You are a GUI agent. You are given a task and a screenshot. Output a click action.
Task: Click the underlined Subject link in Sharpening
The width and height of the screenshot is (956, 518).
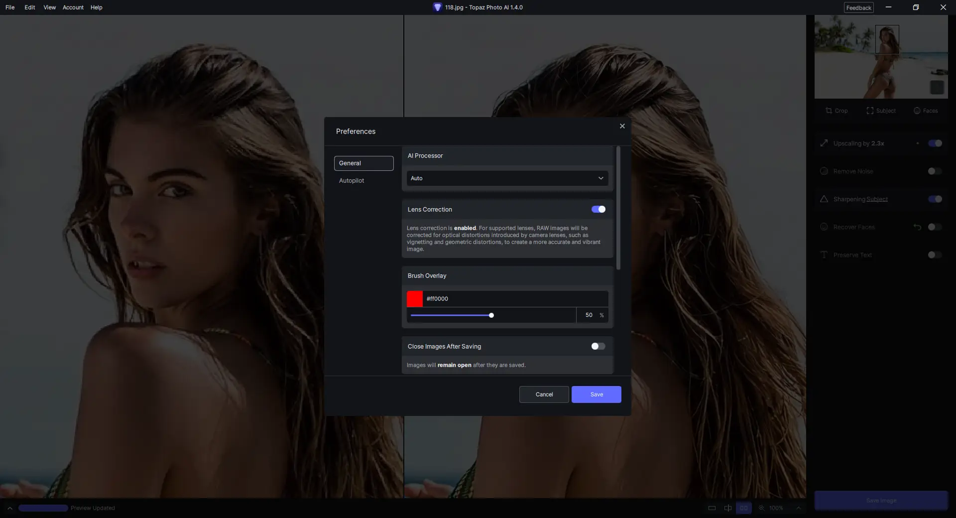click(x=877, y=199)
